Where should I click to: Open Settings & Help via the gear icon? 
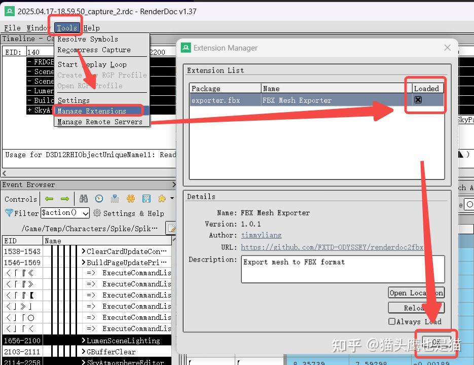(x=96, y=213)
